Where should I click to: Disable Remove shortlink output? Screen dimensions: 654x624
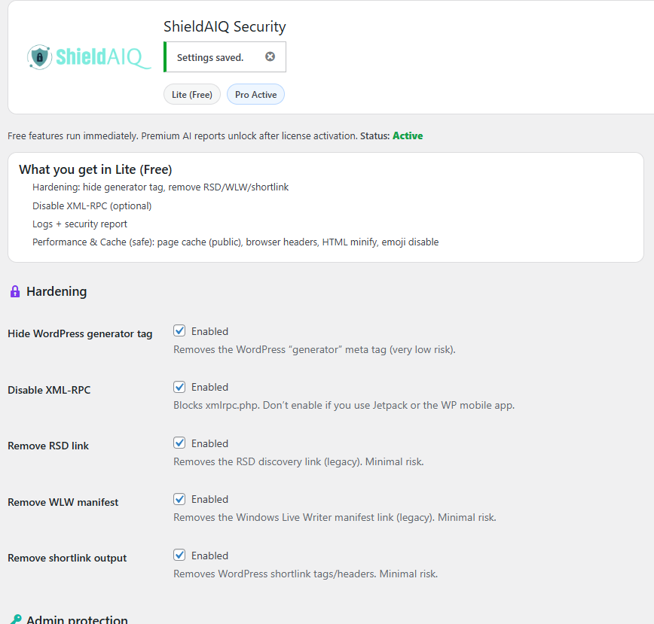(179, 555)
